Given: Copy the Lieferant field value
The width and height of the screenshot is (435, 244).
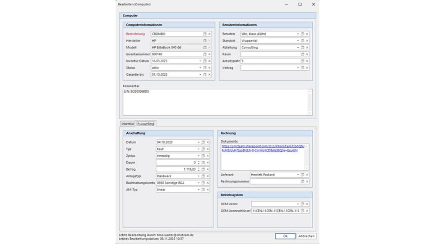Looking at the screenshot, I should (302, 175).
